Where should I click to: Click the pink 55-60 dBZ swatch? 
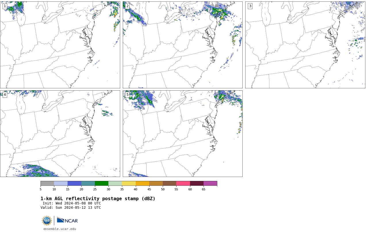click(x=183, y=184)
